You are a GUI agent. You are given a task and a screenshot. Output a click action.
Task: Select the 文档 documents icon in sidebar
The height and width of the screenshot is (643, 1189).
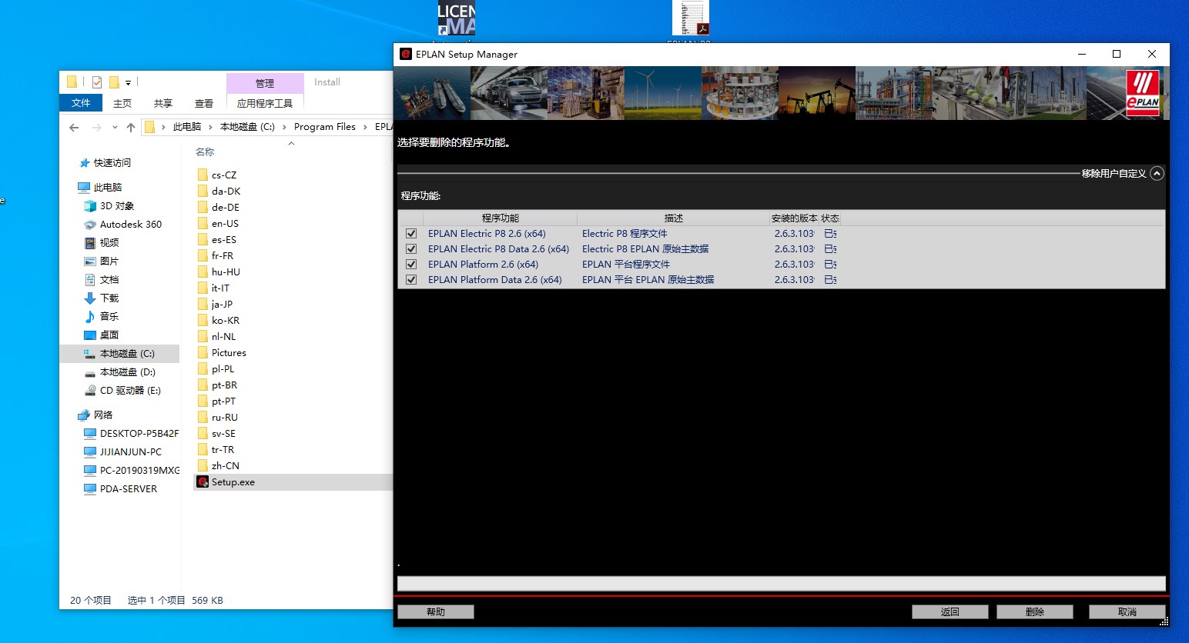(x=90, y=280)
